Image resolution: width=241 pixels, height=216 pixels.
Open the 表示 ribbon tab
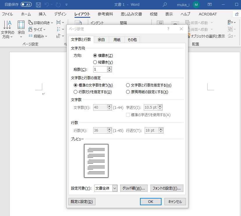click(x=169, y=14)
